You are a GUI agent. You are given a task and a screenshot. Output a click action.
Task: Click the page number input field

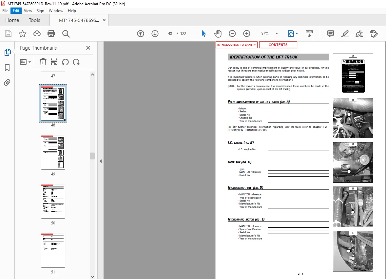[170, 34]
